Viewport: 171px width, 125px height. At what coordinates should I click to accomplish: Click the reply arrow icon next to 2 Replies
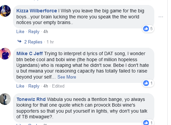click(19, 41)
